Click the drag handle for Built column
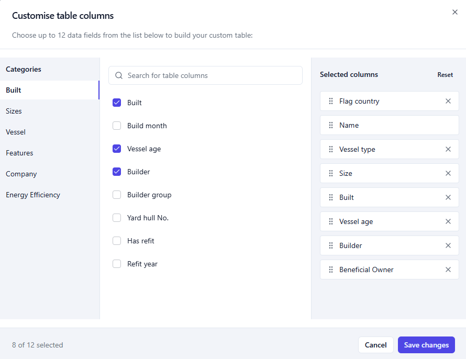This screenshot has width=466, height=359. tap(331, 197)
